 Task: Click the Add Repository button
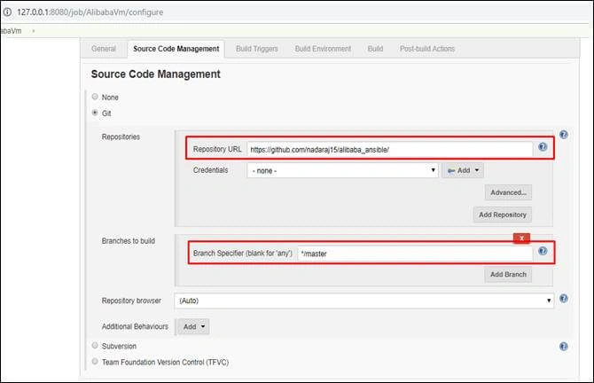[x=503, y=215]
